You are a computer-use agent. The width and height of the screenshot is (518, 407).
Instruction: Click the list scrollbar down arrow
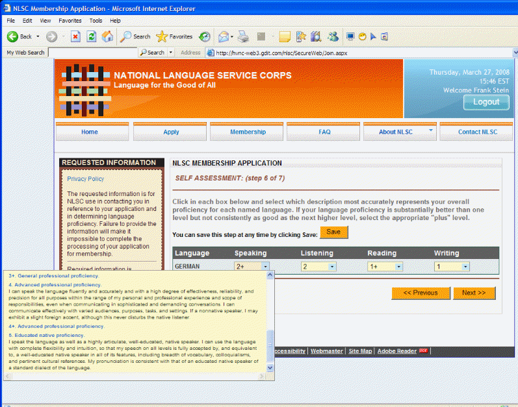point(270,368)
